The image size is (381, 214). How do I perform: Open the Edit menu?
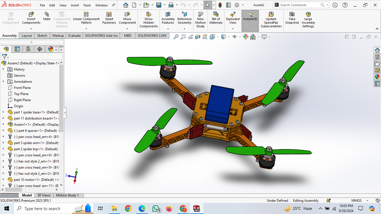coord(52,5)
